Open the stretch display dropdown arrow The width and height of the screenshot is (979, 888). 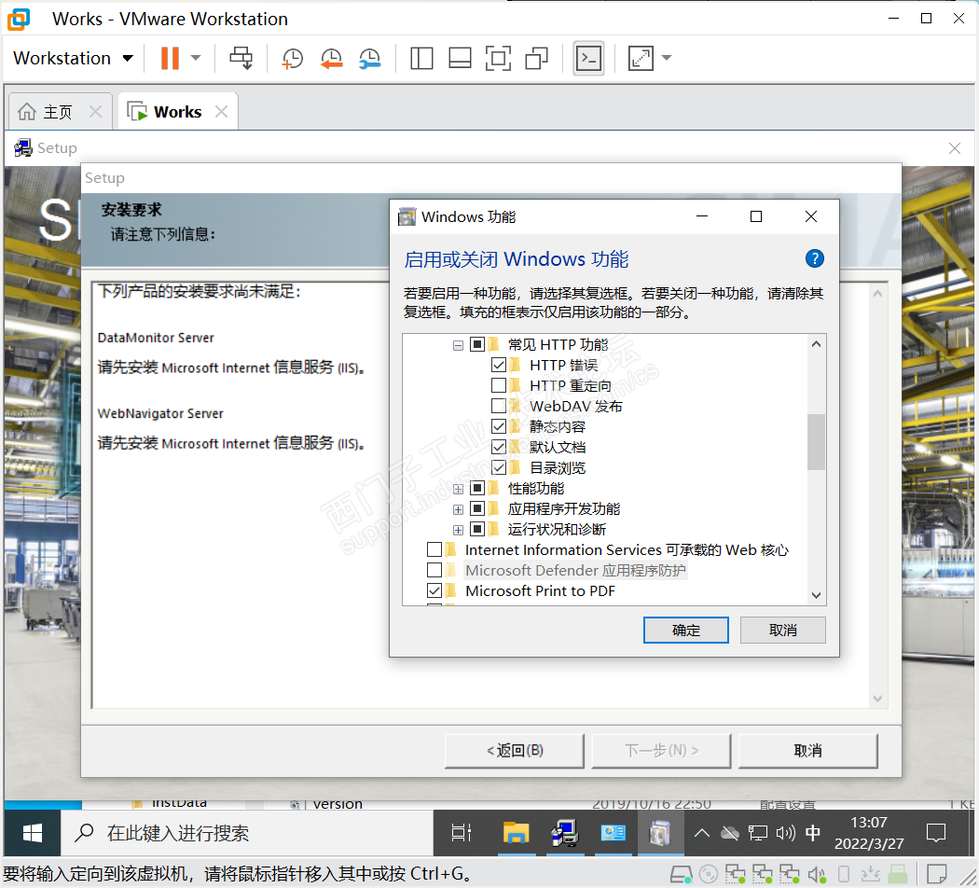tap(667, 58)
